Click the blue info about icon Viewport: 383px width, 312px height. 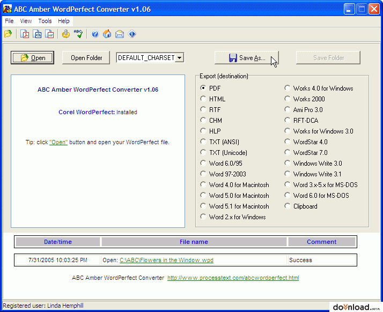coord(132,34)
